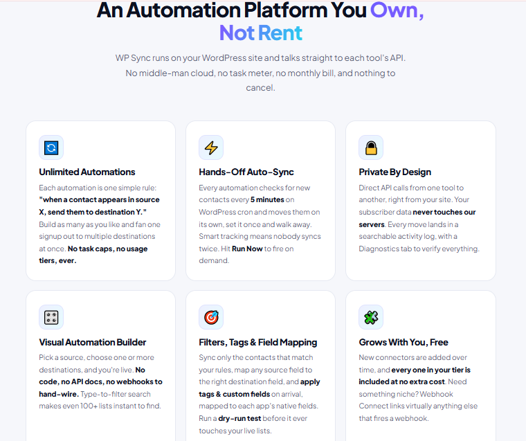
Task: Click bold text "included at no extra cost"
Action: tap(402, 382)
